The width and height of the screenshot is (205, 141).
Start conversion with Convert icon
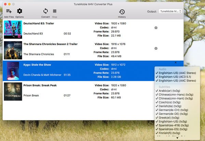[x=45, y=11]
